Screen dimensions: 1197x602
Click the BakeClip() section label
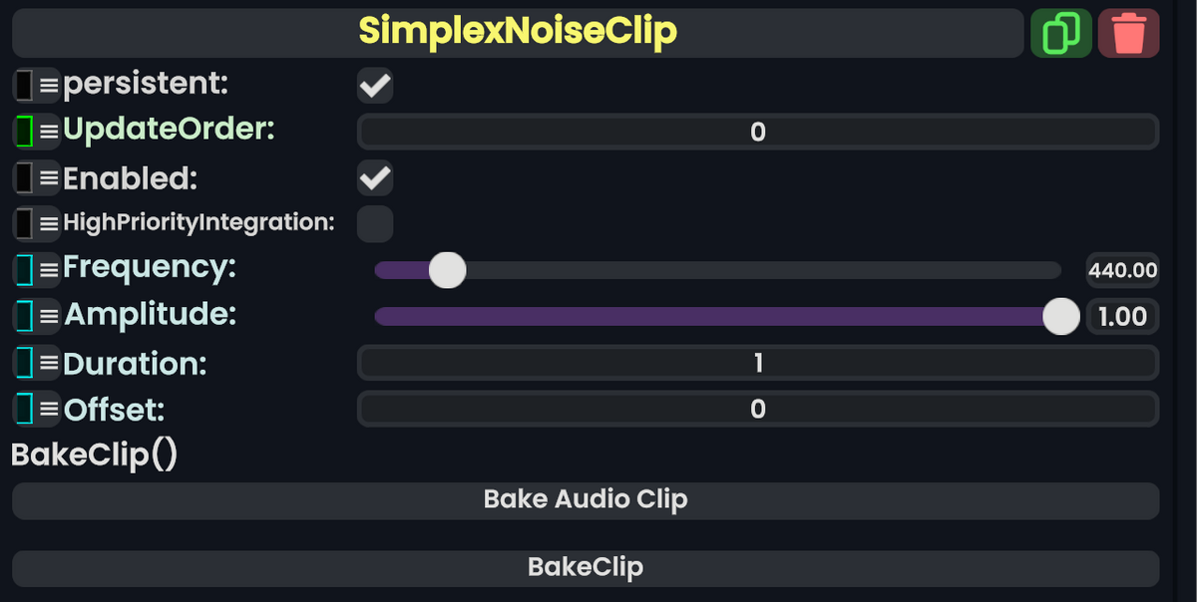(x=93, y=454)
